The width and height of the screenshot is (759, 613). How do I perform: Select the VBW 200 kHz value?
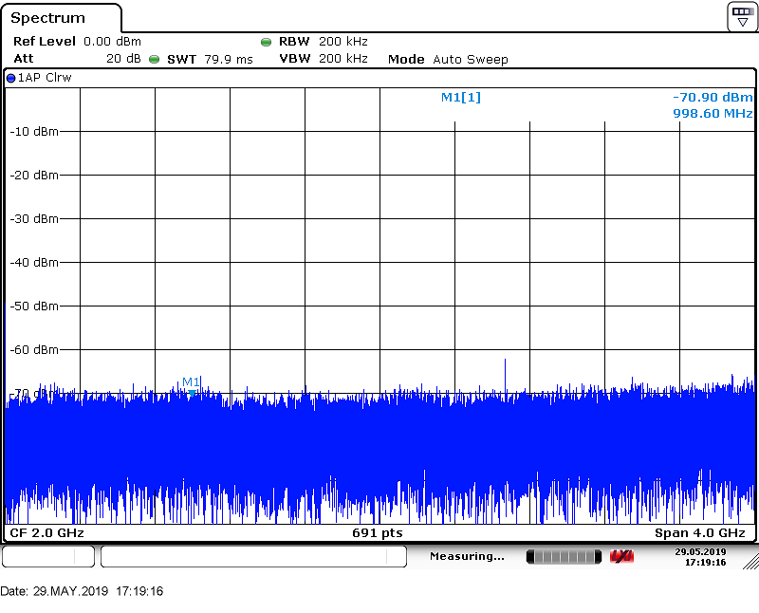pyautogui.click(x=324, y=59)
